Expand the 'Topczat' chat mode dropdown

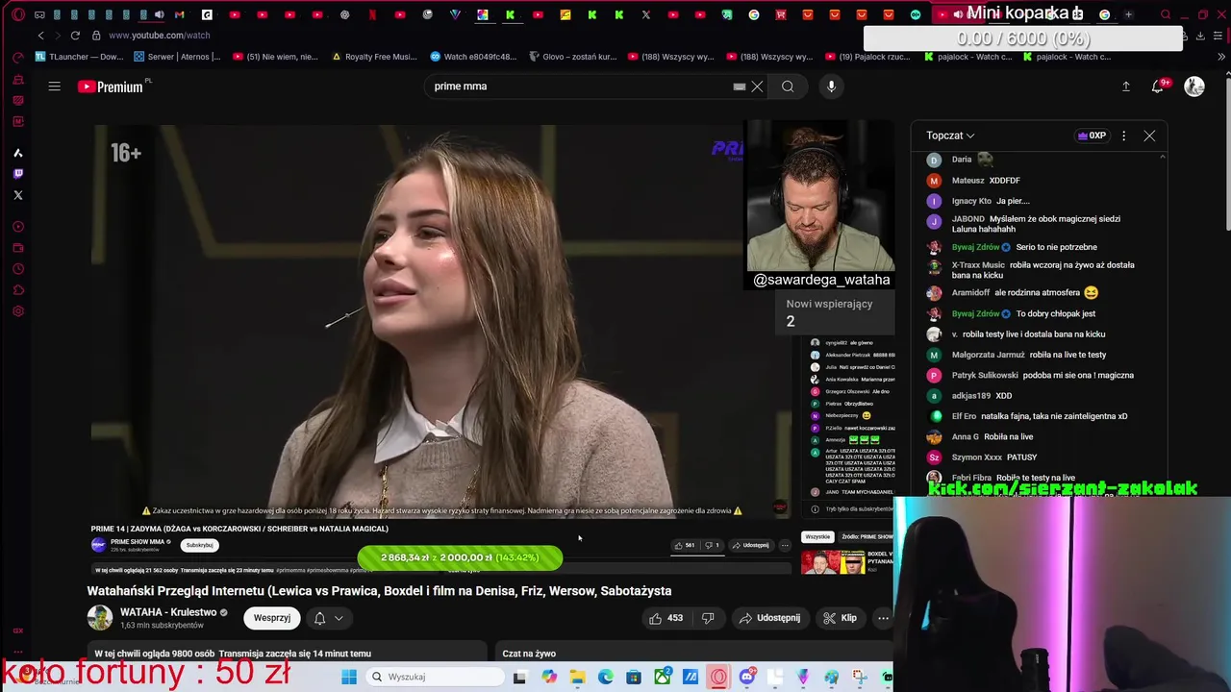pos(950,136)
